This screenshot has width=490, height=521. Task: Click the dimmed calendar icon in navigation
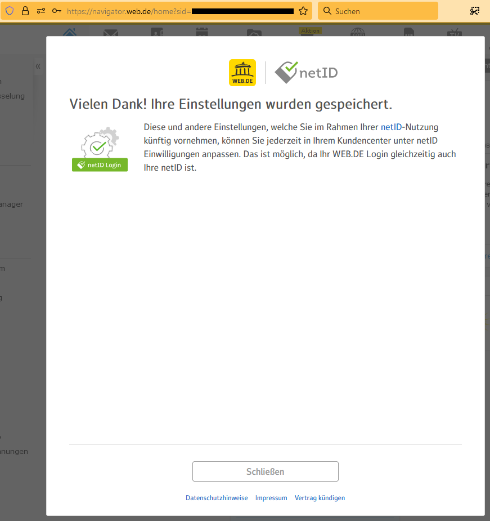coord(202,32)
